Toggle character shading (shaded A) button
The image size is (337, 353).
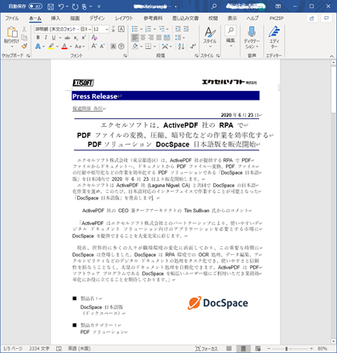113,47
